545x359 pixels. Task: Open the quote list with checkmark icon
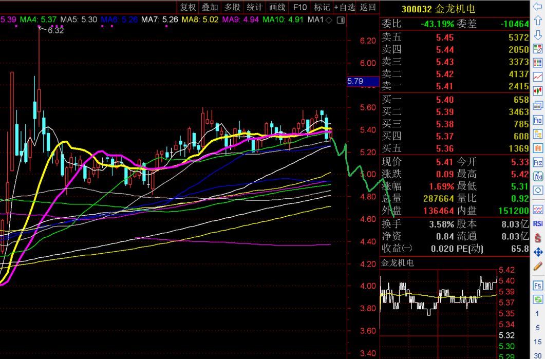pos(538,49)
